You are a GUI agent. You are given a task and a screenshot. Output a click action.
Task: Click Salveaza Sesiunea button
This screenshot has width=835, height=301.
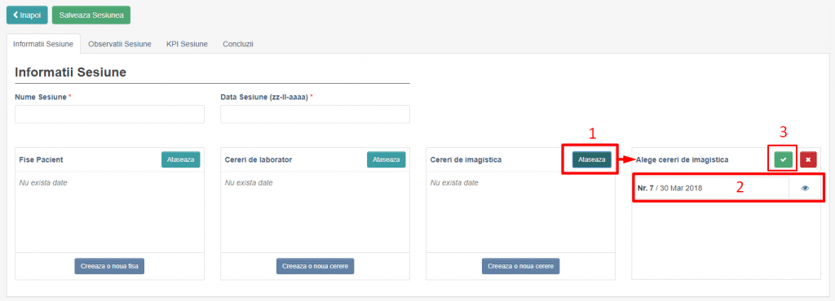(91, 15)
